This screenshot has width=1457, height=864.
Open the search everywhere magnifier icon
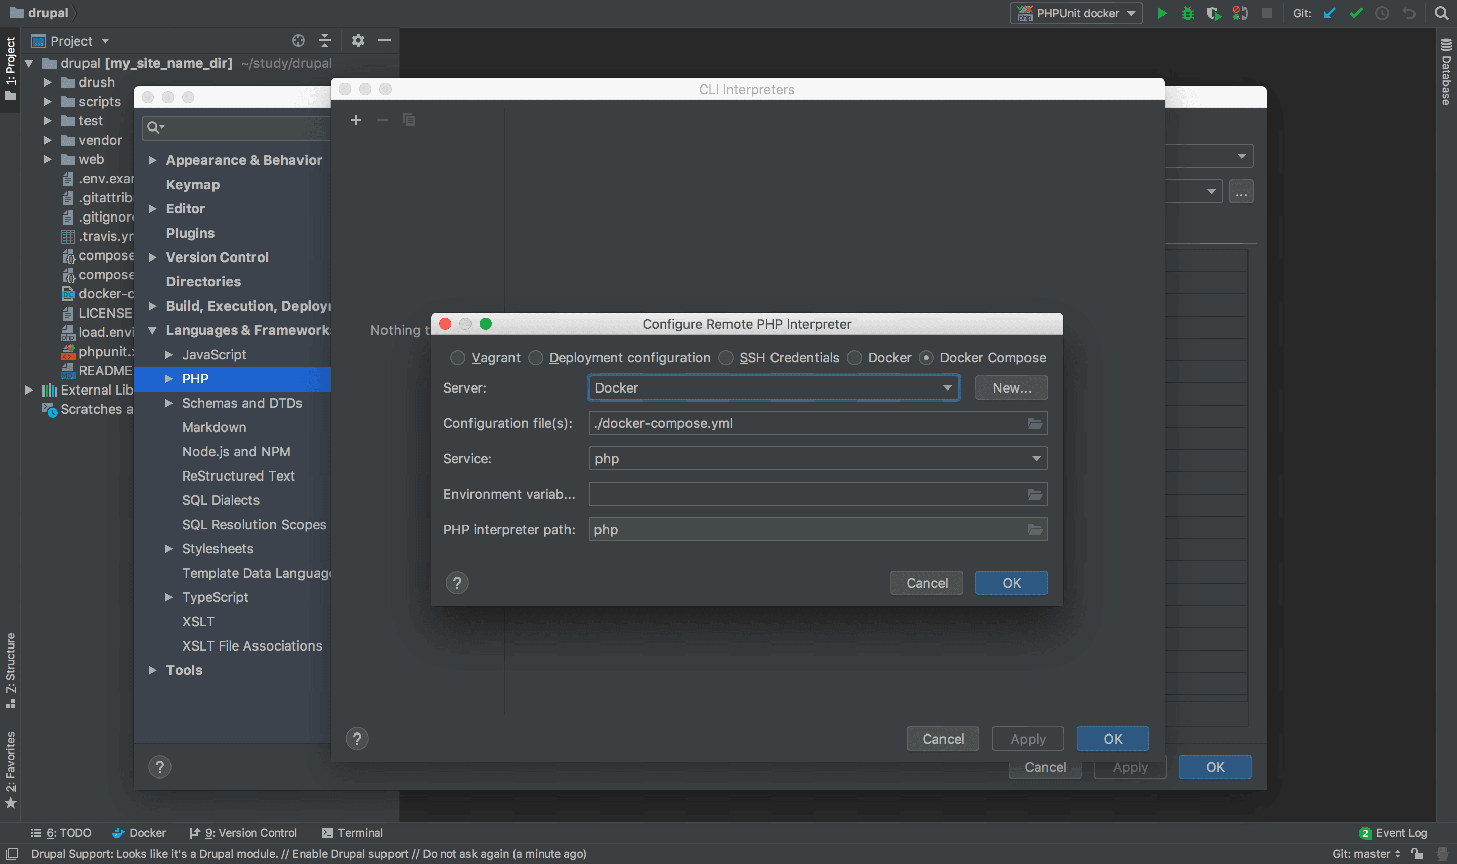[1441, 13]
